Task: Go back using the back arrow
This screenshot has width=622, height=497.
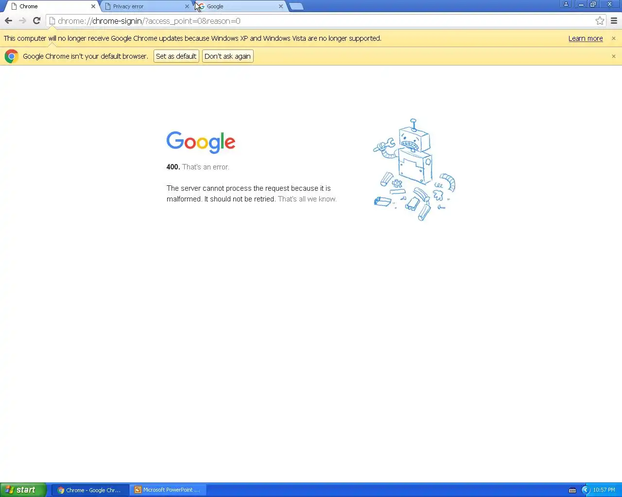Action: (x=8, y=21)
